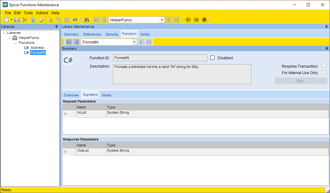Open the Tools menu
The height and width of the screenshot is (193, 330).
(x=28, y=13)
